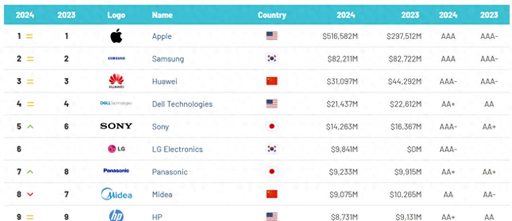Click the LG logo icon

116,149
